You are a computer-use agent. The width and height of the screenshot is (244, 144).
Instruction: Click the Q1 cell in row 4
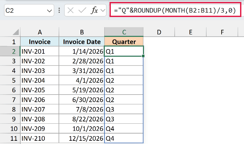(x=124, y=71)
